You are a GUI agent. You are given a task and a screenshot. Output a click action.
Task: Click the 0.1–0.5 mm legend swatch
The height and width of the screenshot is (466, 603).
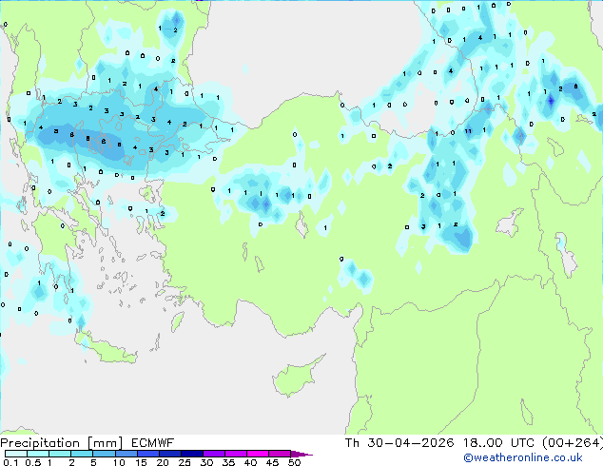pos(16,454)
